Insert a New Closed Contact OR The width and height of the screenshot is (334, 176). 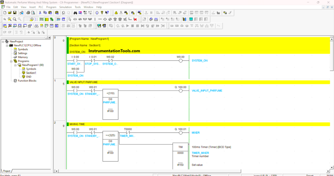pyautogui.click(x=90, y=19)
